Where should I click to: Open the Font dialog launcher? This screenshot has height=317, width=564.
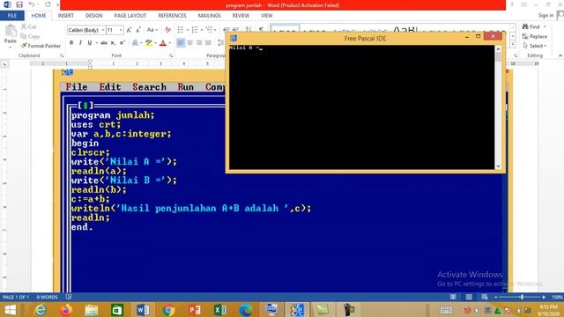[171, 55]
